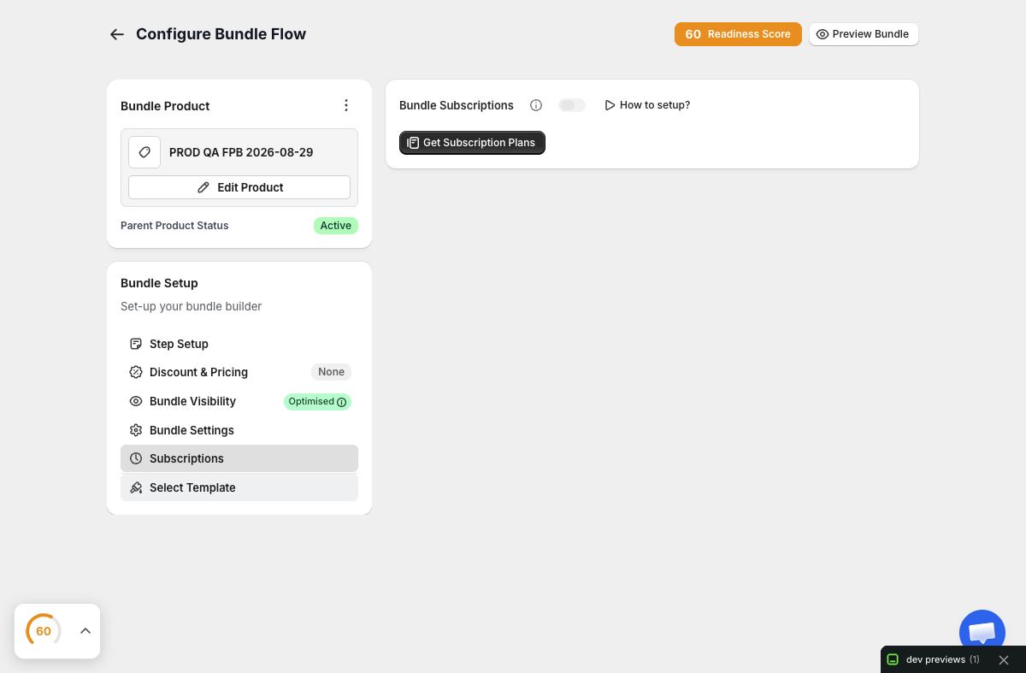Open the Step Setup section
This screenshot has height=673, width=1026.
click(x=239, y=344)
